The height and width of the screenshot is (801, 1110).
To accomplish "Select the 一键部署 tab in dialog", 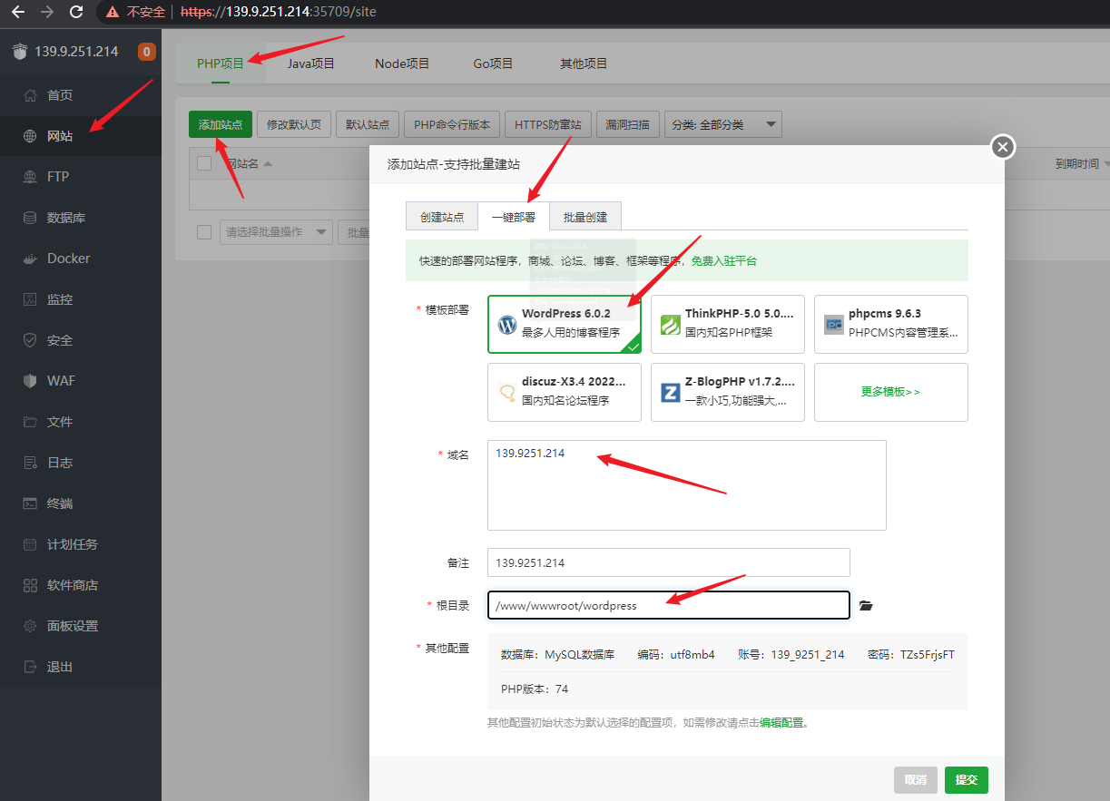I will (x=514, y=217).
